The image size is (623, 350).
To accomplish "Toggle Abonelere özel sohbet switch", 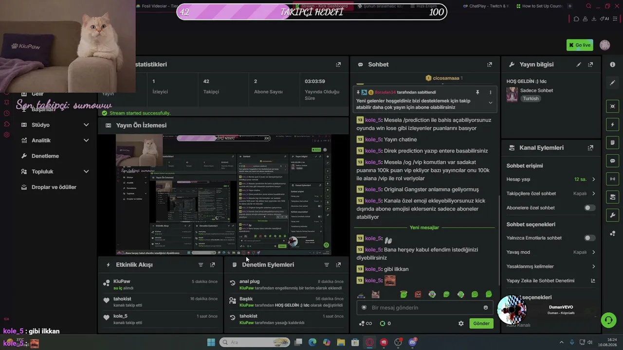I will pos(589,208).
